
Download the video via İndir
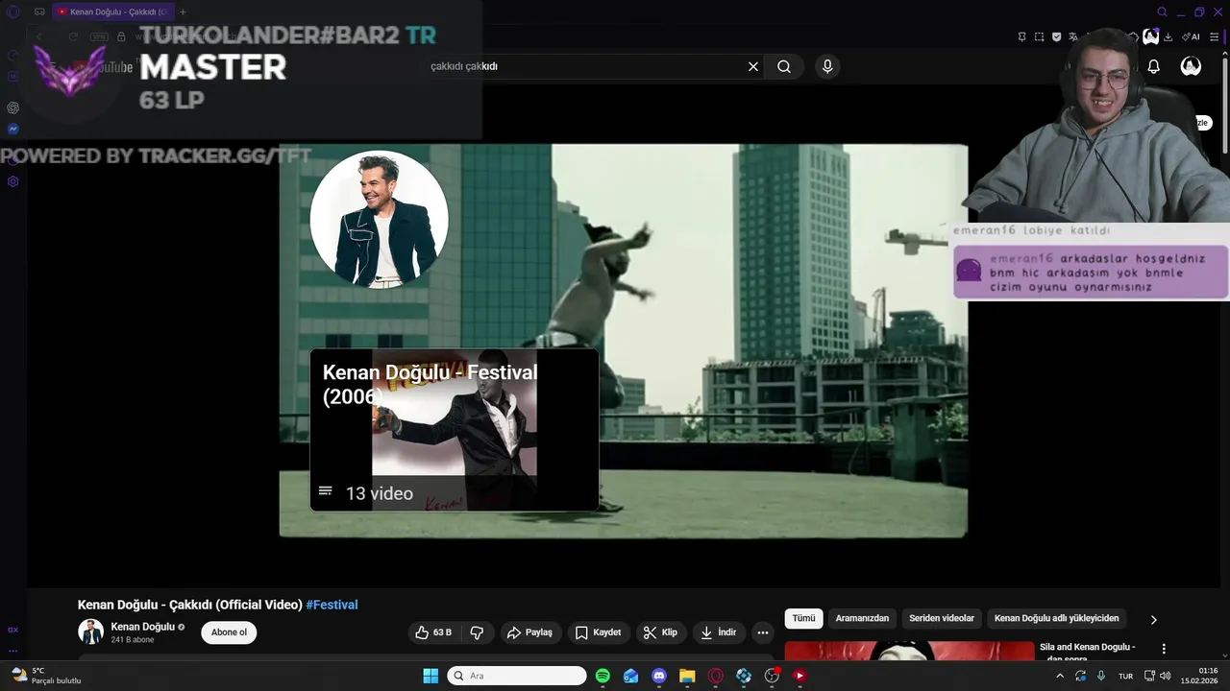(x=719, y=632)
